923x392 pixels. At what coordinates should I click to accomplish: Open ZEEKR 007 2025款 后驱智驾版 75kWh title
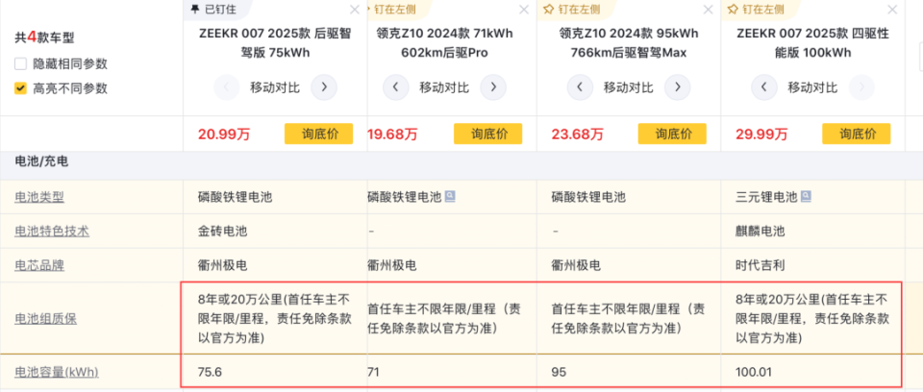(275, 43)
